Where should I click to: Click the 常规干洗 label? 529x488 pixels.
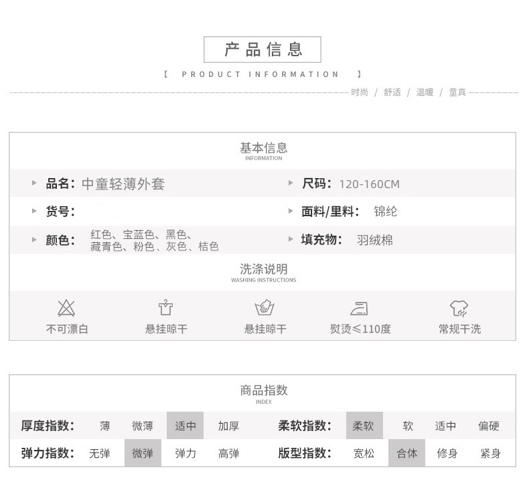point(459,329)
